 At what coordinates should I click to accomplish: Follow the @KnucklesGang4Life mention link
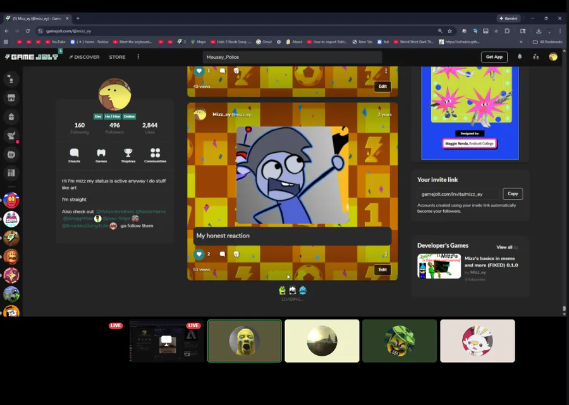(85, 226)
